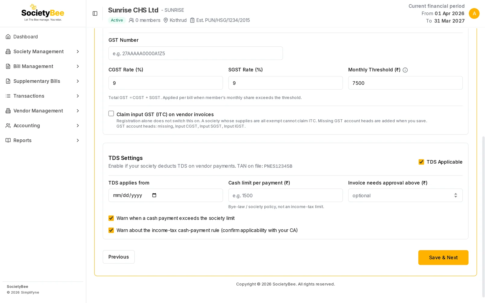
Task: Click the Dashboard home icon
Action: point(8,37)
